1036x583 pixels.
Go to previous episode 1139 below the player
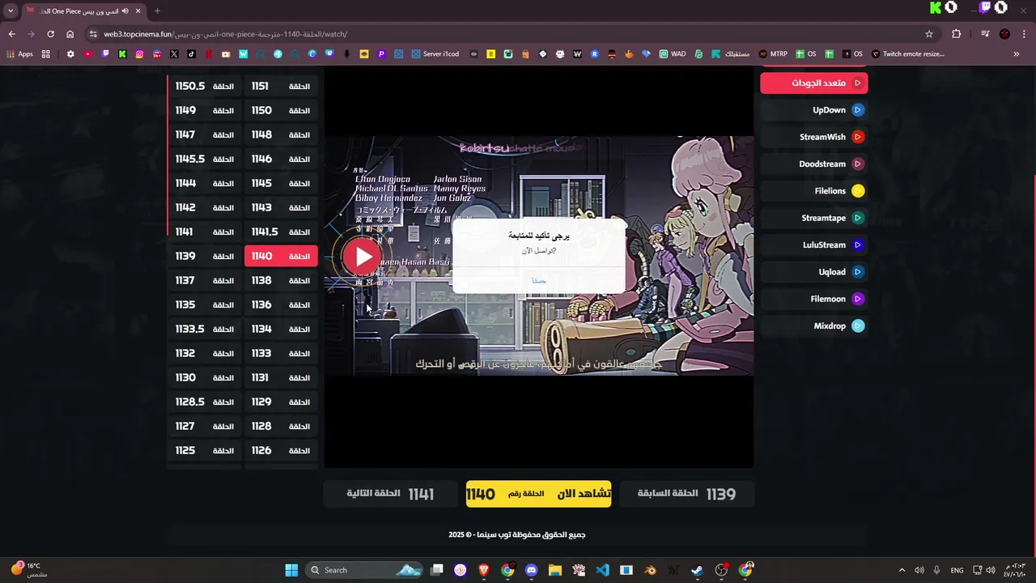click(x=686, y=494)
